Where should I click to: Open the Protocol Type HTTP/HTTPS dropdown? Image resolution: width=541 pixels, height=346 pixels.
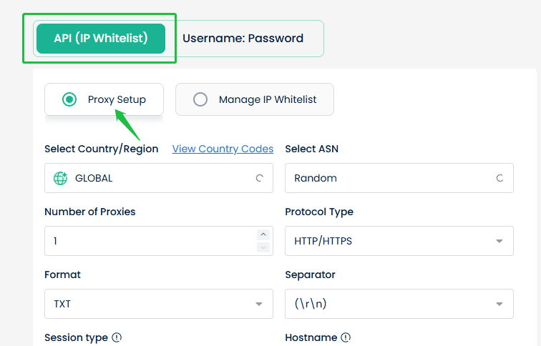[399, 241]
